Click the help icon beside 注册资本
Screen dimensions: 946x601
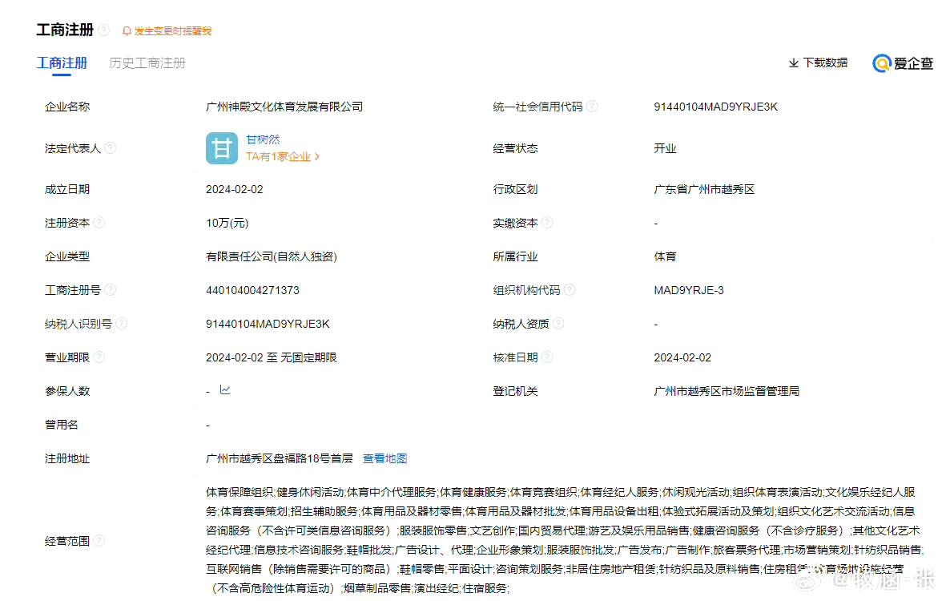point(98,223)
